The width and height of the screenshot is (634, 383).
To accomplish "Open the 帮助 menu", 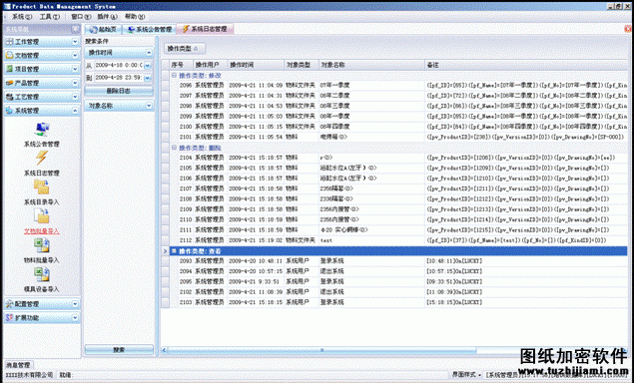I will point(135,17).
